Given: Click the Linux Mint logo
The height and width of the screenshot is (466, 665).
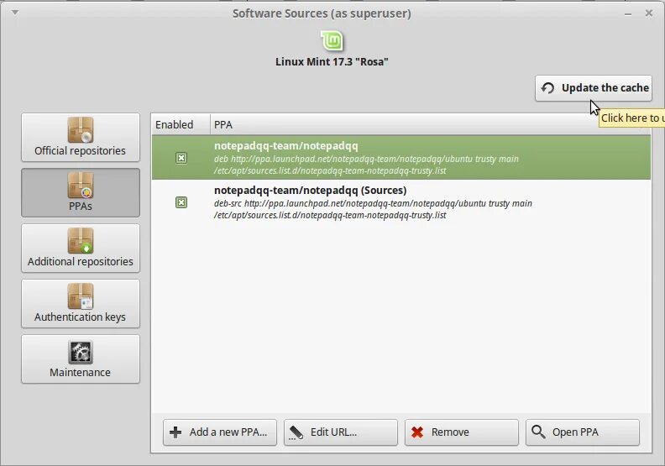Looking at the screenshot, I should point(332,41).
